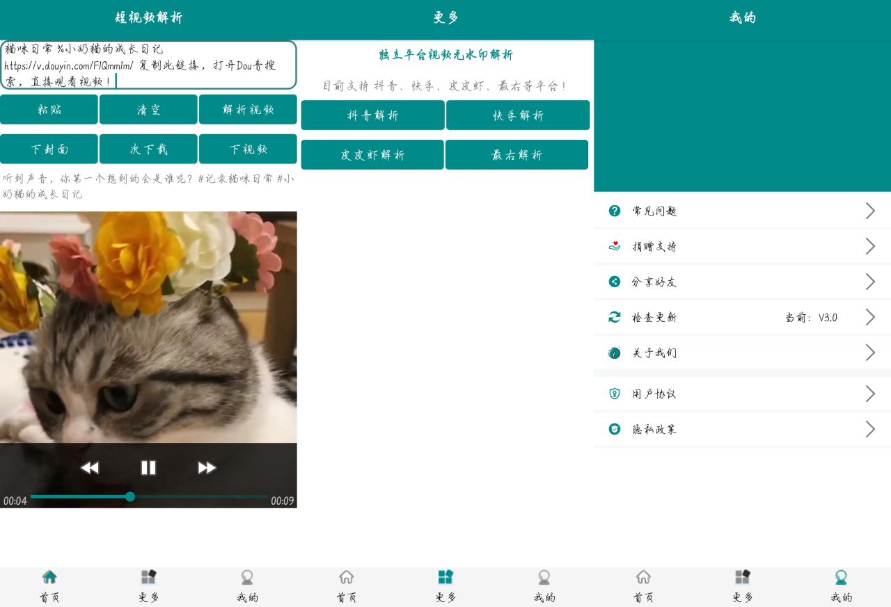Select the 关于我们 label

click(654, 353)
